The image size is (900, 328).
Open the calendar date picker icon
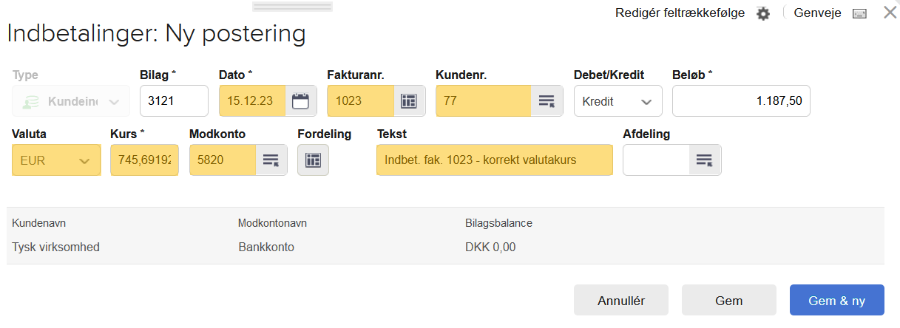coord(300,101)
